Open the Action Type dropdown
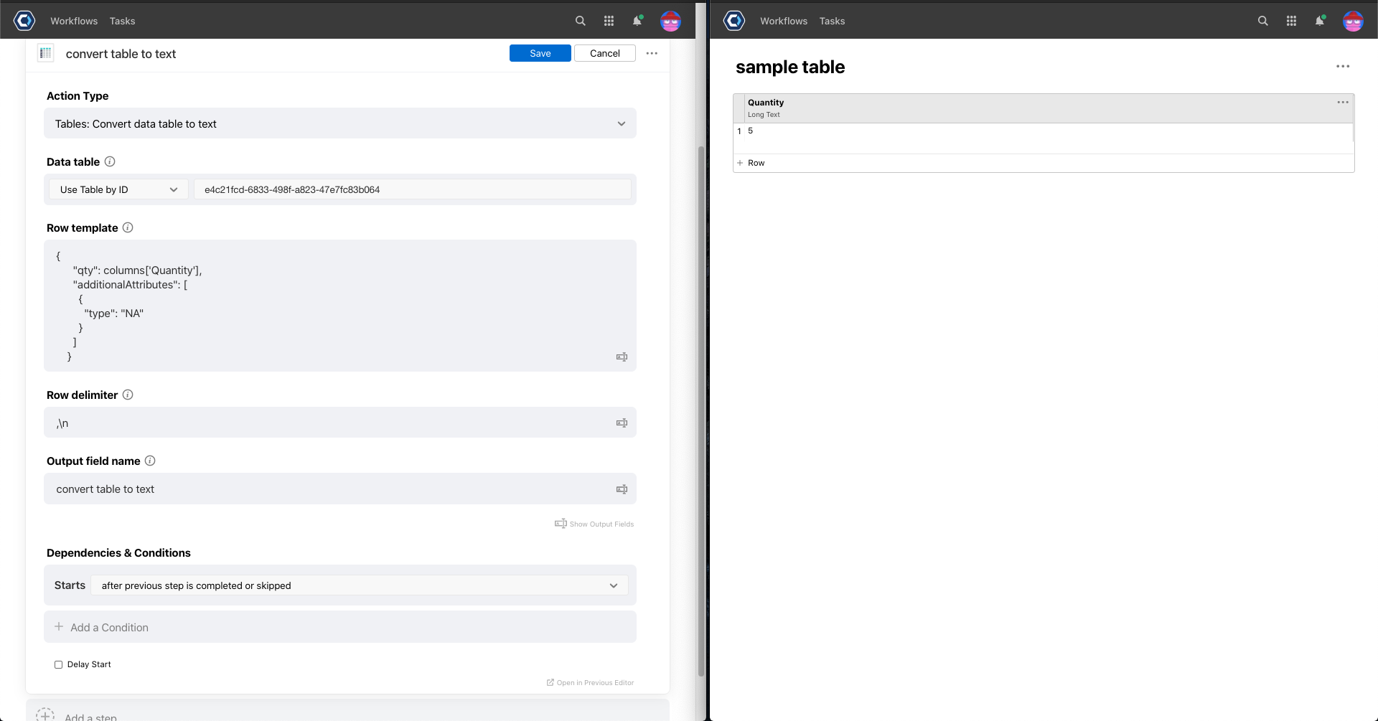This screenshot has width=1378, height=721. [339, 123]
